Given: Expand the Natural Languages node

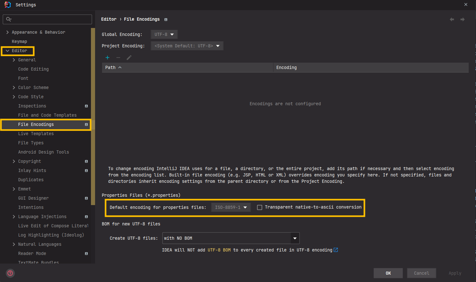Looking at the screenshot, I should click(14, 244).
